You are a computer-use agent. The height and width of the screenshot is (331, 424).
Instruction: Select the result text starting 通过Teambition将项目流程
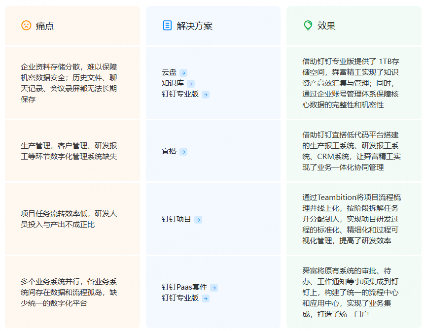coord(352,219)
